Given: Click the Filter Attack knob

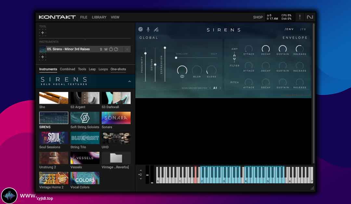Looking at the screenshot, I should click(249, 65).
